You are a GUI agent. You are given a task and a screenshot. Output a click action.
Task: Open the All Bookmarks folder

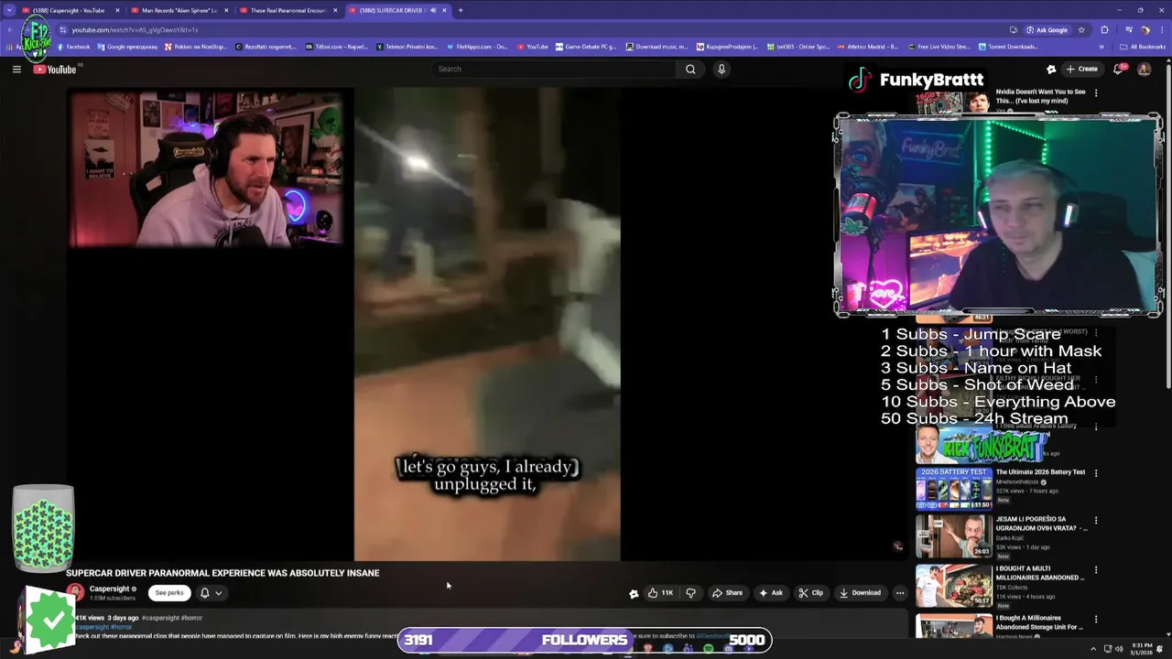tap(1143, 47)
